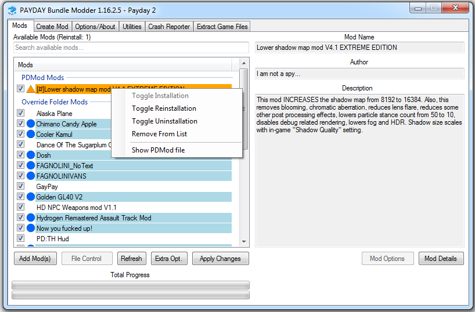Image resolution: width=475 pixels, height=312 pixels.
Task: Click the Add Mod(s) button
Action: 35,259
